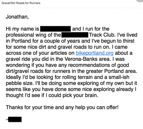Open the bikeportland.org hyperlink

(95, 53)
